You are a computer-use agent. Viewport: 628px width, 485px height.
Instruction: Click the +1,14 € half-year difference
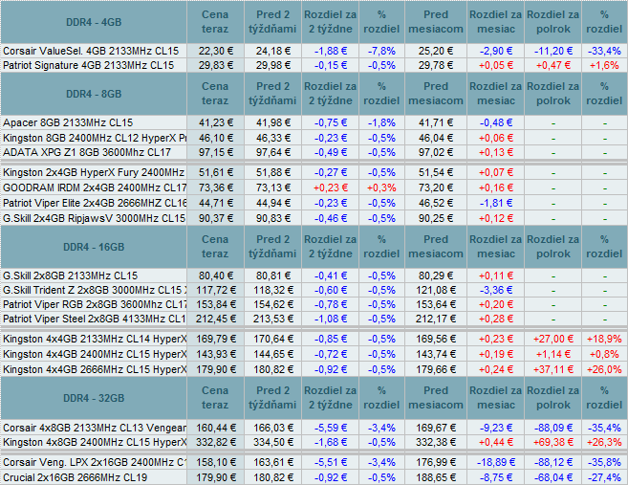click(553, 354)
